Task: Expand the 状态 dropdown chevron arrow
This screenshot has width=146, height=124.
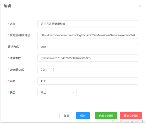Action: click(73, 92)
